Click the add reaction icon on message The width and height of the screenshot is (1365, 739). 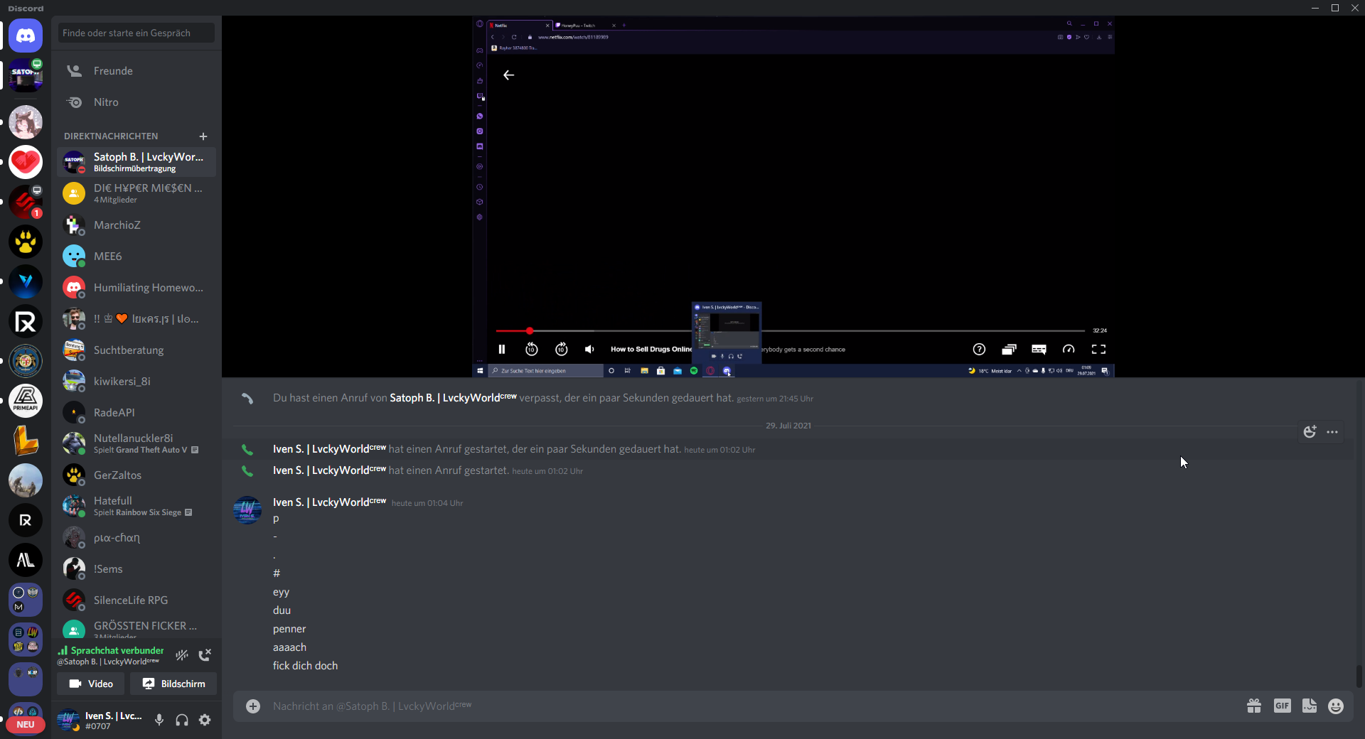[1310, 432]
